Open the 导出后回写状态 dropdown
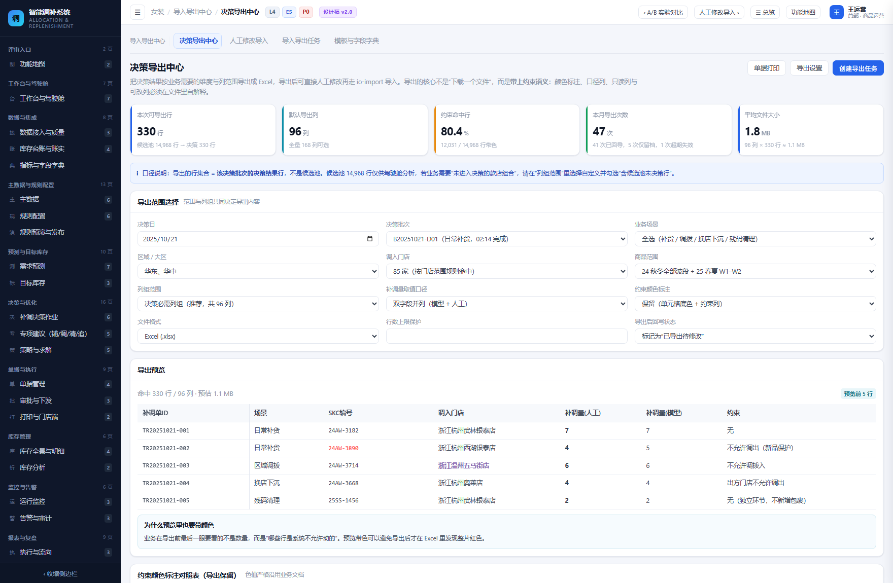893x583 pixels. 755,336
